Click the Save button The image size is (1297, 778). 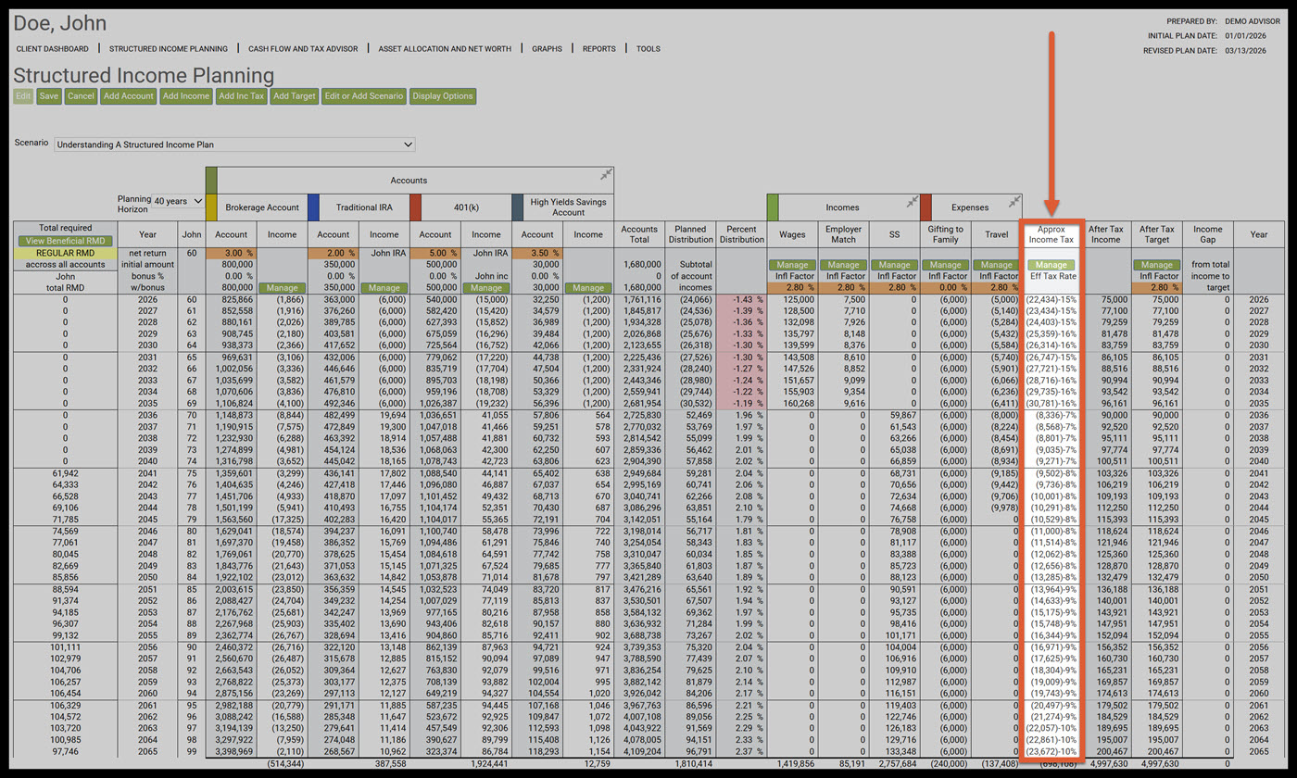[x=49, y=95]
